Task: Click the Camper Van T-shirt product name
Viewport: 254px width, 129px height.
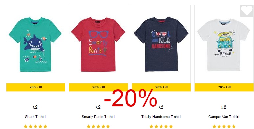Action: pos(224,117)
